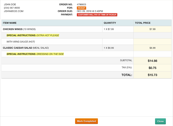Click the TOTAL: label
The width and height of the screenshot is (173, 126).
point(127,75)
